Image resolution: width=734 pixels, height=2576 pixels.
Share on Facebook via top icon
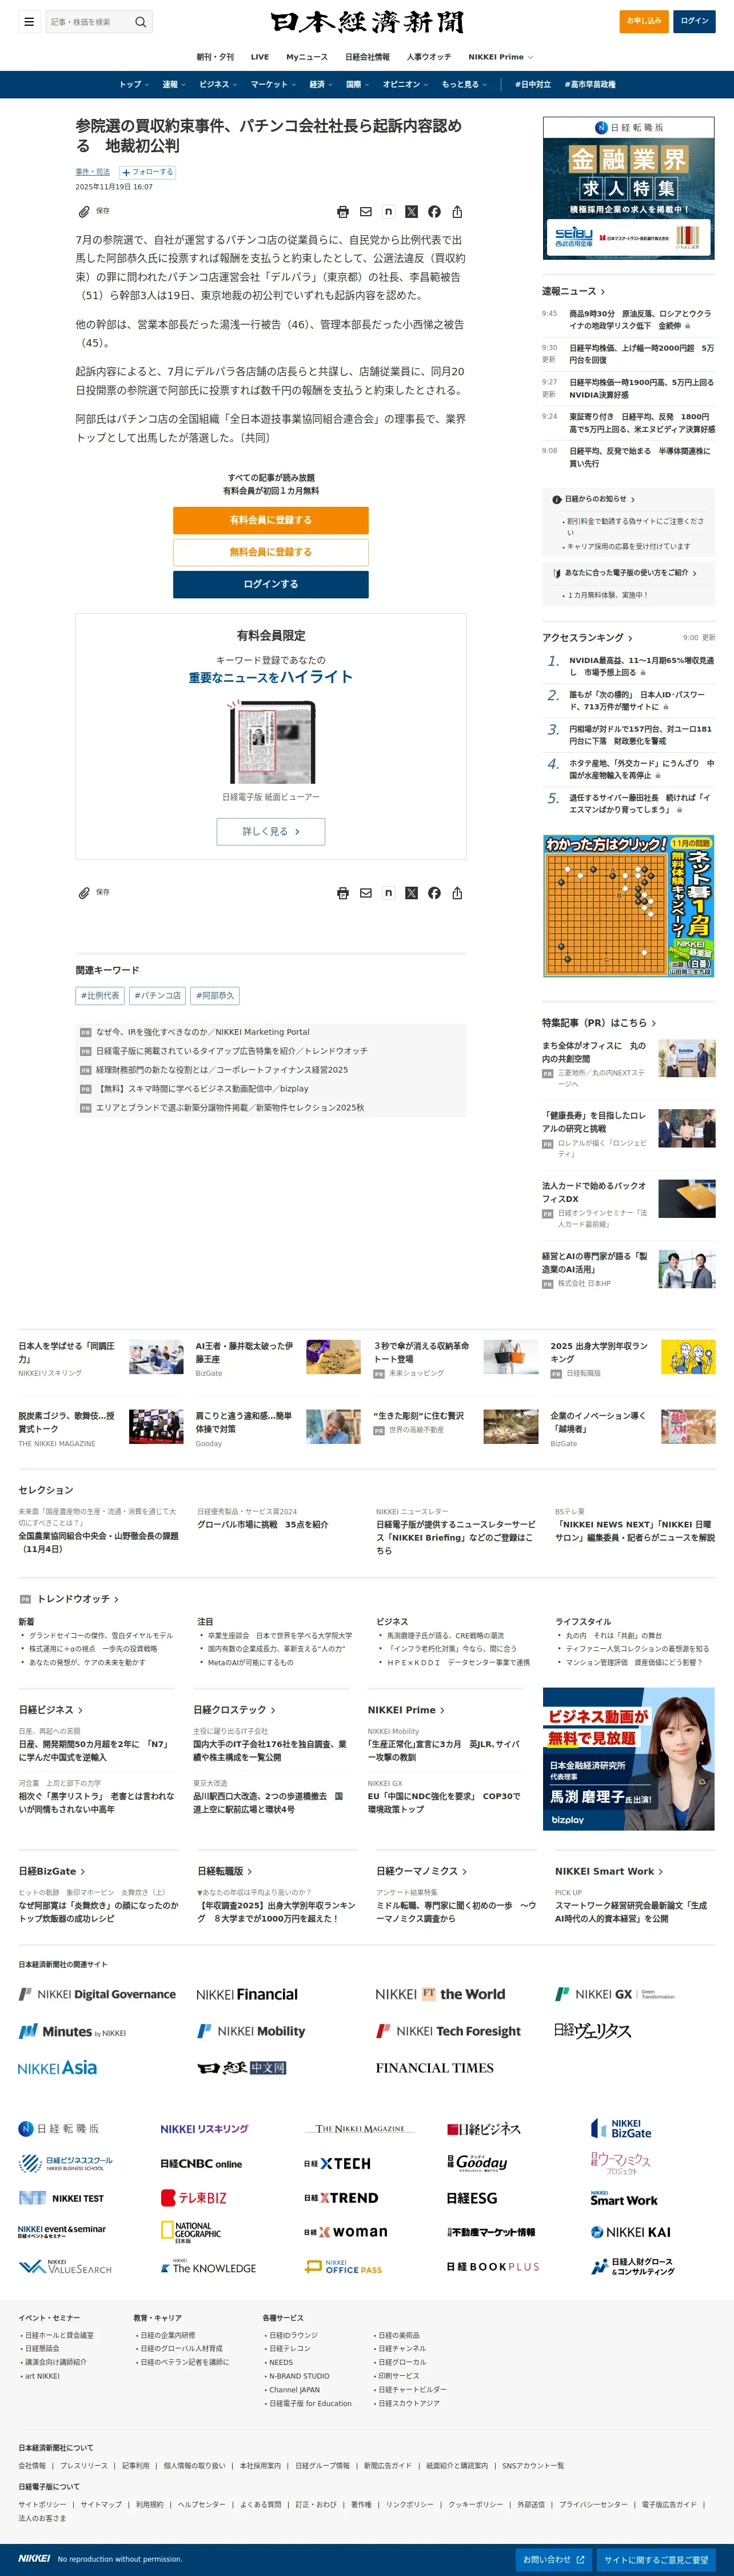coord(434,212)
